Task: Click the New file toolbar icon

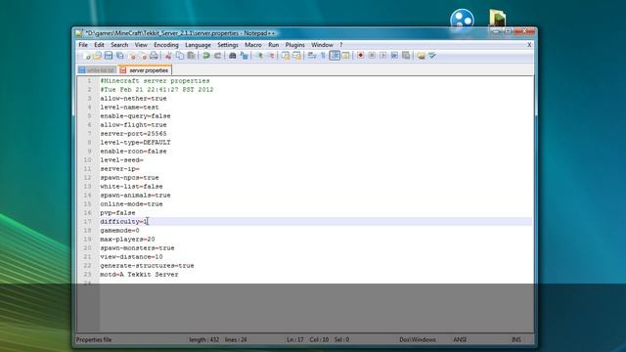Action: click(86, 56)
